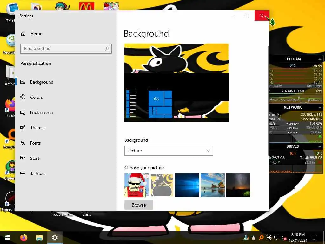325x244 pixels.
Task: Click the Settings window vertical scrollbar
Action: (268, 101)
